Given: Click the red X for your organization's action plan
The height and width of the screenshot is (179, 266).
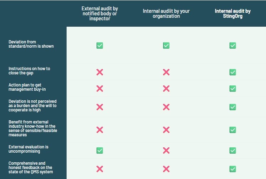Looking at the screenshot, I should click(x=166, y=89).
